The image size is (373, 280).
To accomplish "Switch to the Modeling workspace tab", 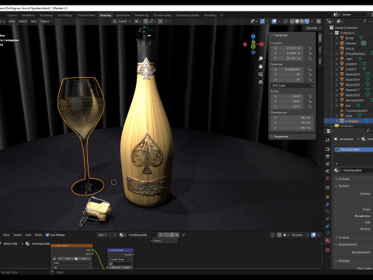I will click(28, 16).
